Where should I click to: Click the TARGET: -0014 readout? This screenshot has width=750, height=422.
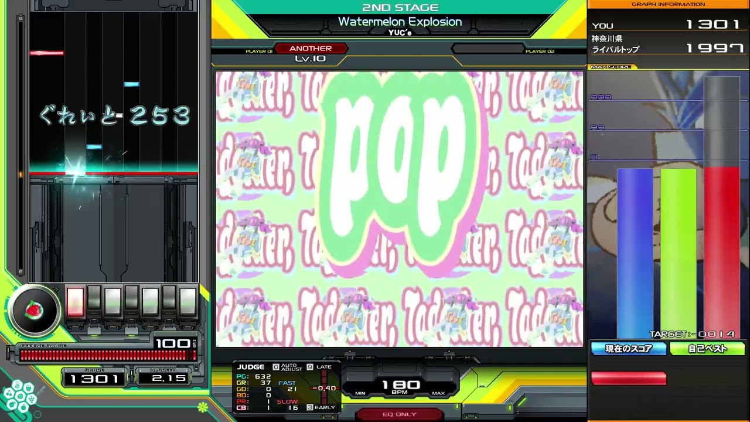click(x=692, y=334)
